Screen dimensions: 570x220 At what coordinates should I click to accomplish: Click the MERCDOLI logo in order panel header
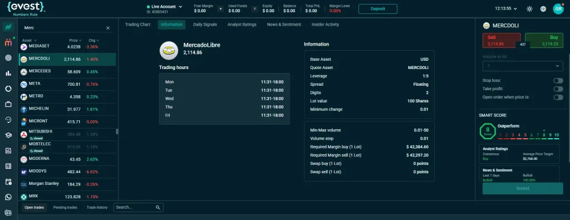486,26
